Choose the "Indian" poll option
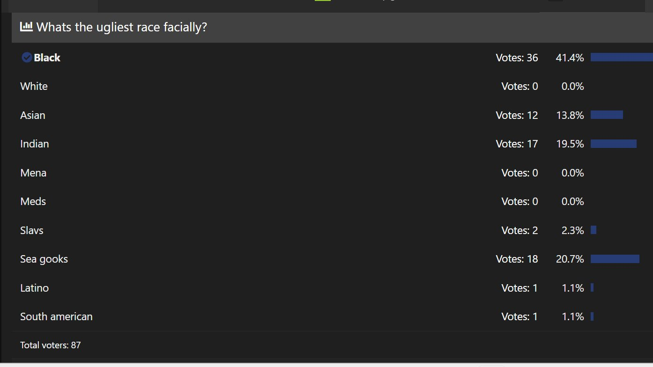Image resolution: width=653 pixels, height=367 pixels. tap(35, 144)
